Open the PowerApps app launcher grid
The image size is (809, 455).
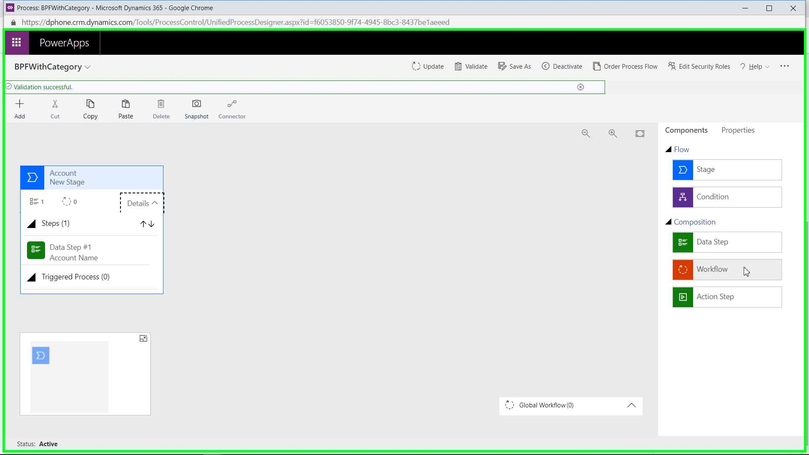(16, 43)
